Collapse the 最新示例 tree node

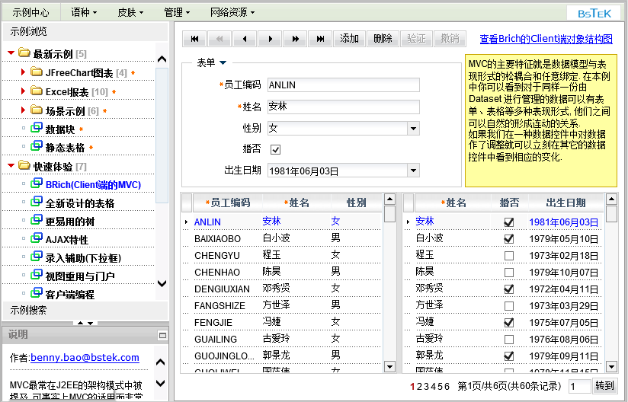pos(11,53)
